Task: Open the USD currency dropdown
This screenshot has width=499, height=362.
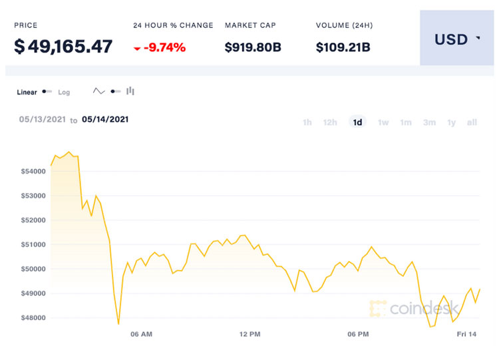Action: [457, 39]
